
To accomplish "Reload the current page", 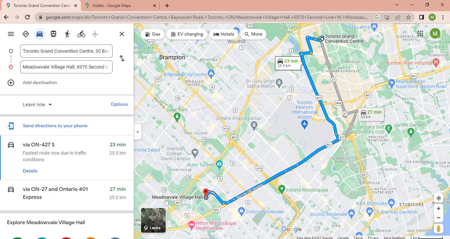I will (x=27, y=17).
